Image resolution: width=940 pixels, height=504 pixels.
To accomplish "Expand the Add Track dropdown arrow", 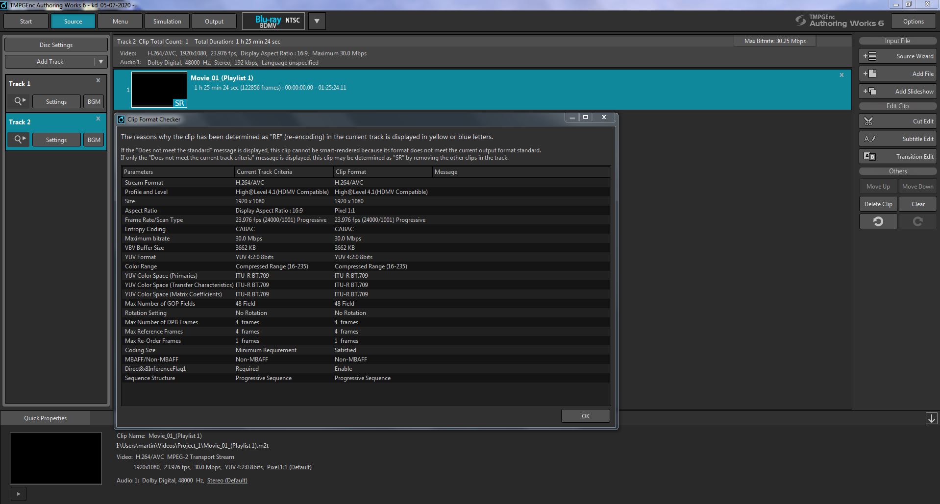I will (x=101, y=62).
